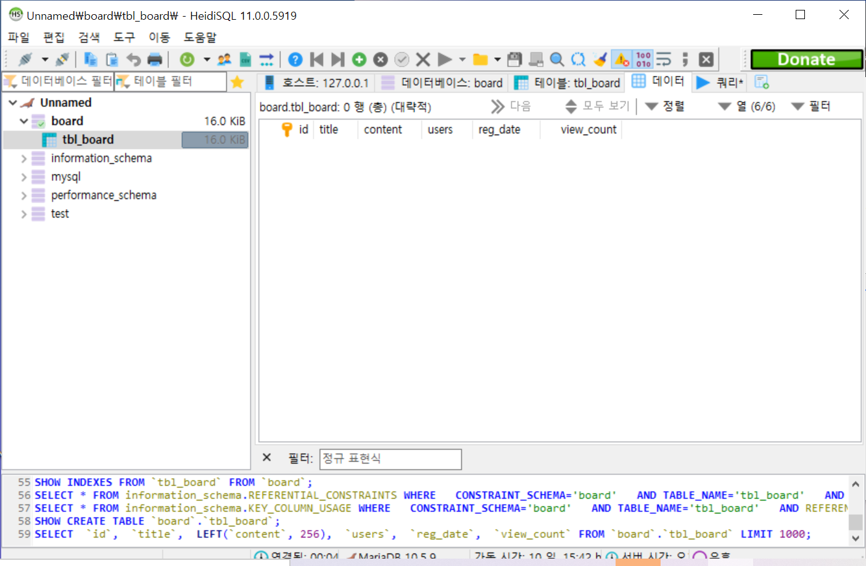Jump to the last row icon
The width and height of the screenshot is (866, 566).
[338, 59]
